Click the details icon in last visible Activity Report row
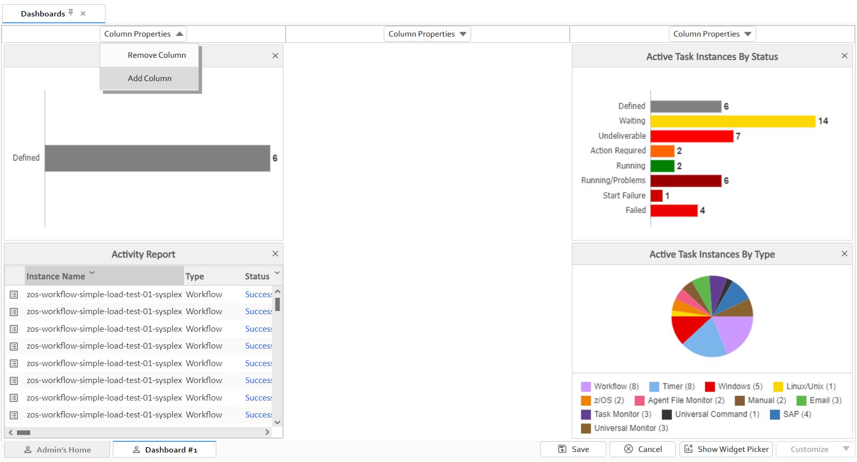This screenshot has height=462, width=857. click(x=14, y=415)
